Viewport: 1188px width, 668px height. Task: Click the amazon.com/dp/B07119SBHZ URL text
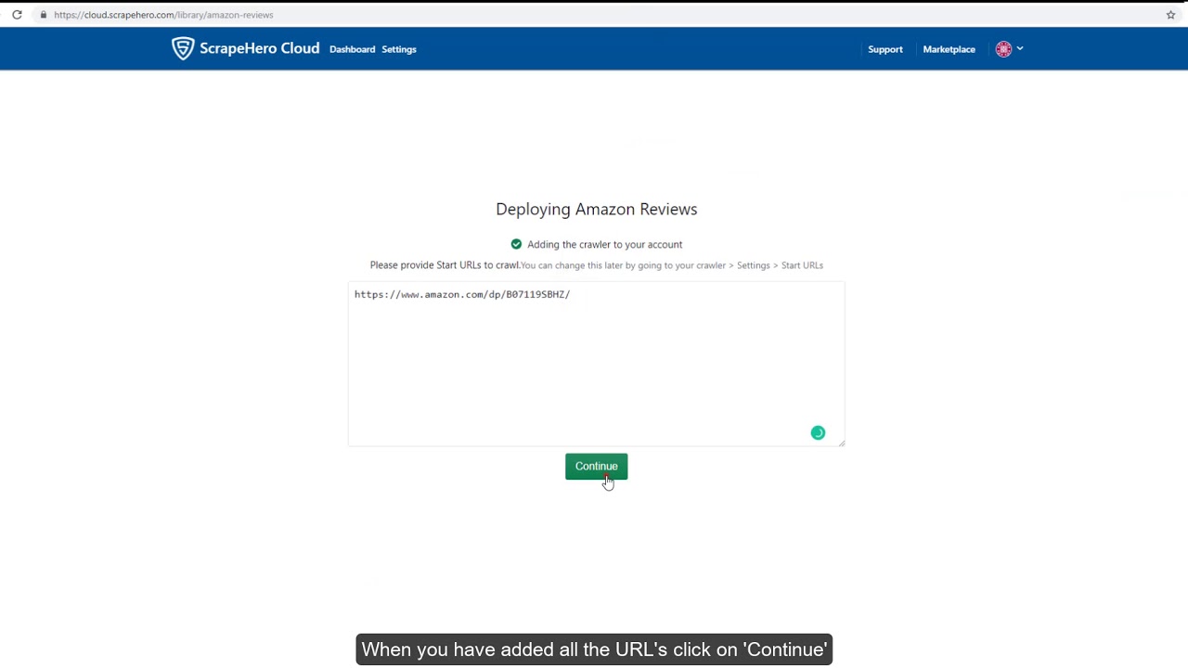click(462, 294)
